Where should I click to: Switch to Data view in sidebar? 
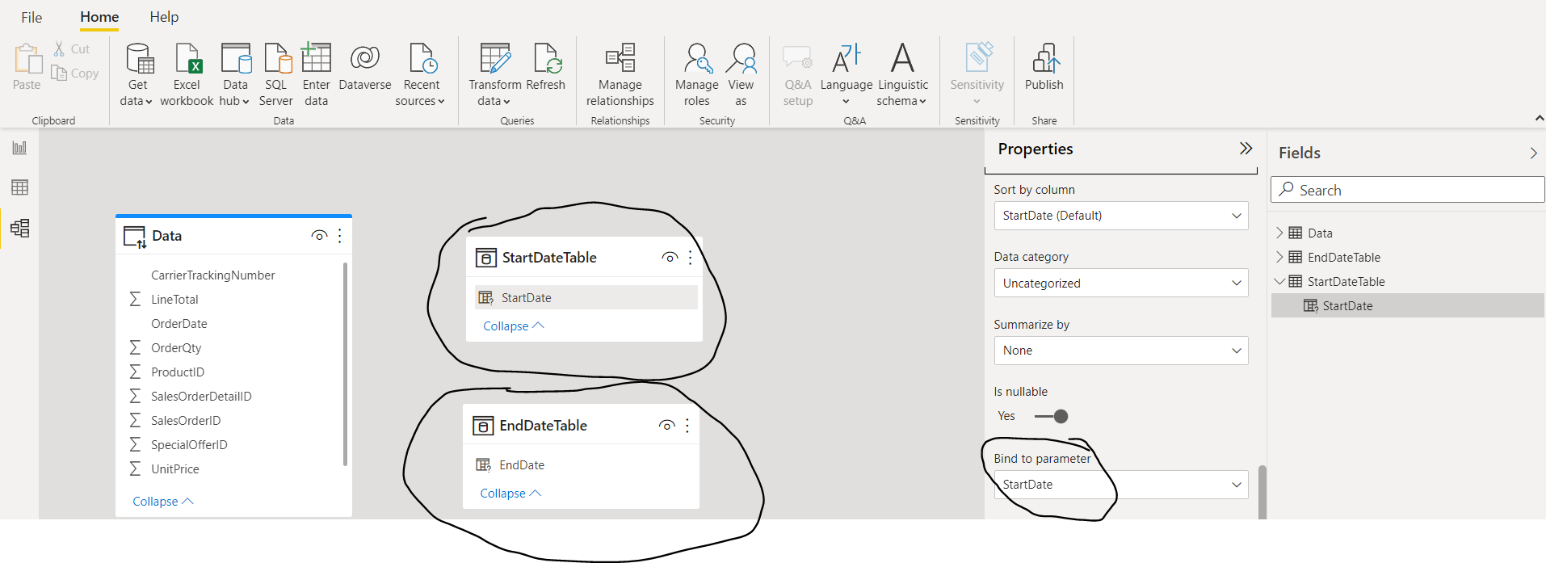[x=19, y=187]
